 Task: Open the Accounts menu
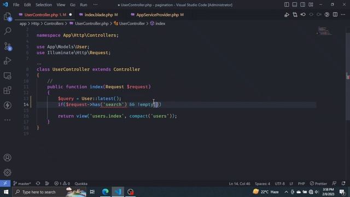(x=7, y=158)
